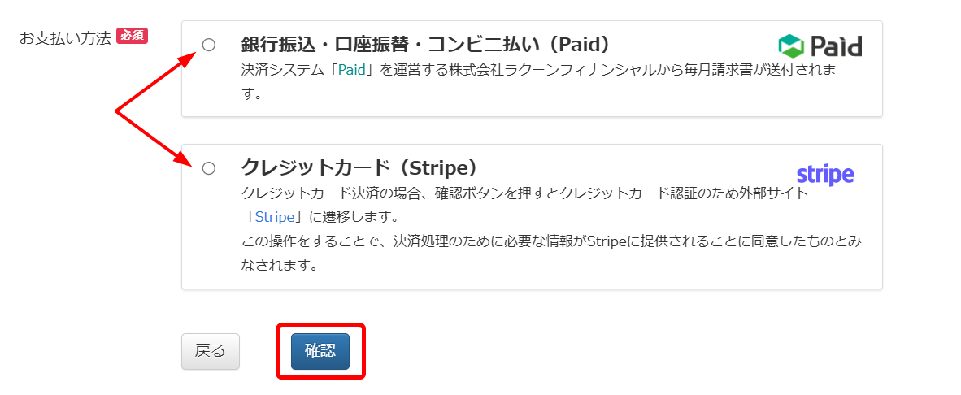
Task: Click the red 必須 required badge
Action: (133, 36)
